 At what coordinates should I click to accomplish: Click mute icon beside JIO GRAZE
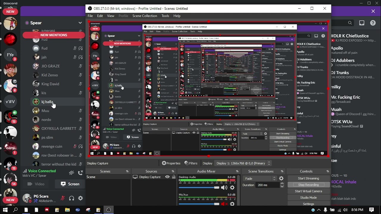tap(80, 66)
